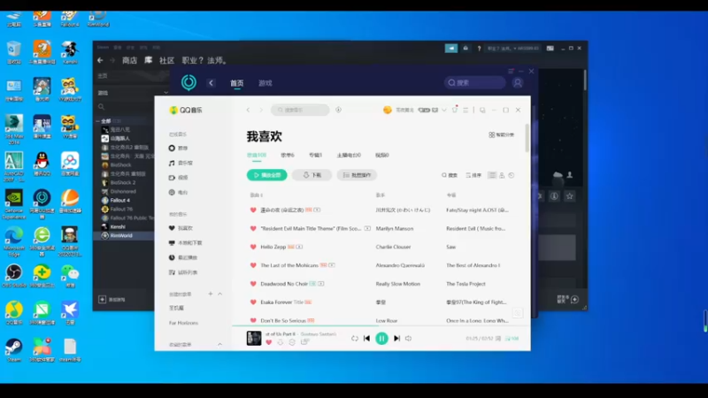Click The Tesla Project album name
This screenshot has height=398, width=708.
(466, 284)
